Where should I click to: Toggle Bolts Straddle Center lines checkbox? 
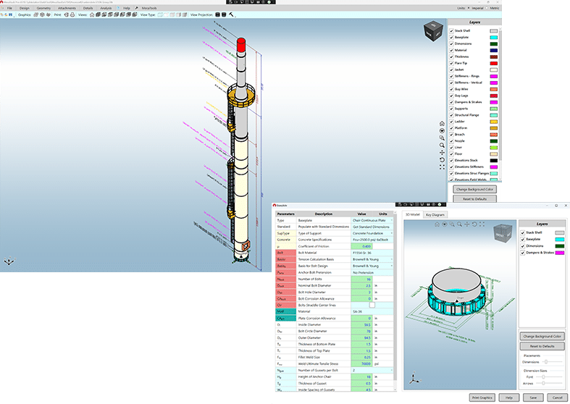(x=372, y=306)
